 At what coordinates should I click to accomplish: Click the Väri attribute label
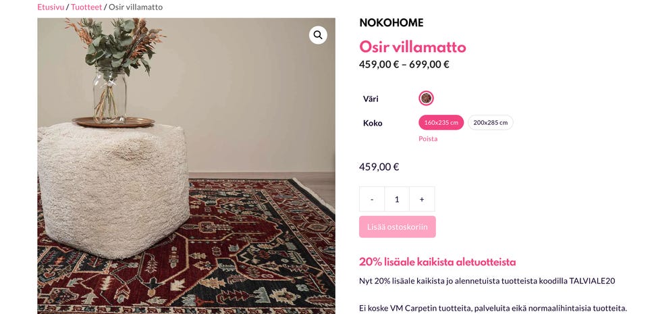(371, 99)
